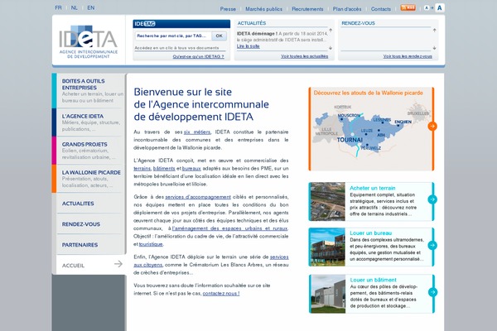
Task: Click the Tournai label on the map
Action: pyautogui.click(x=350, y=140)
